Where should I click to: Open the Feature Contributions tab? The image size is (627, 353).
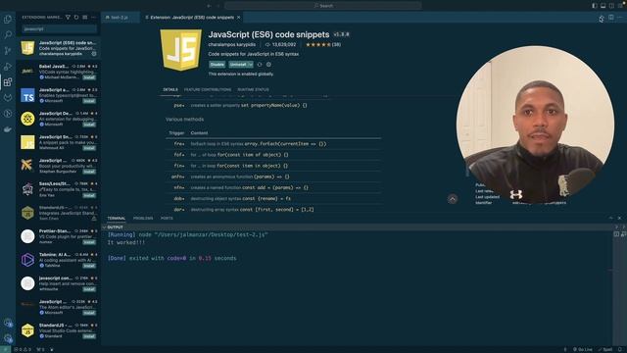(208, 89)
